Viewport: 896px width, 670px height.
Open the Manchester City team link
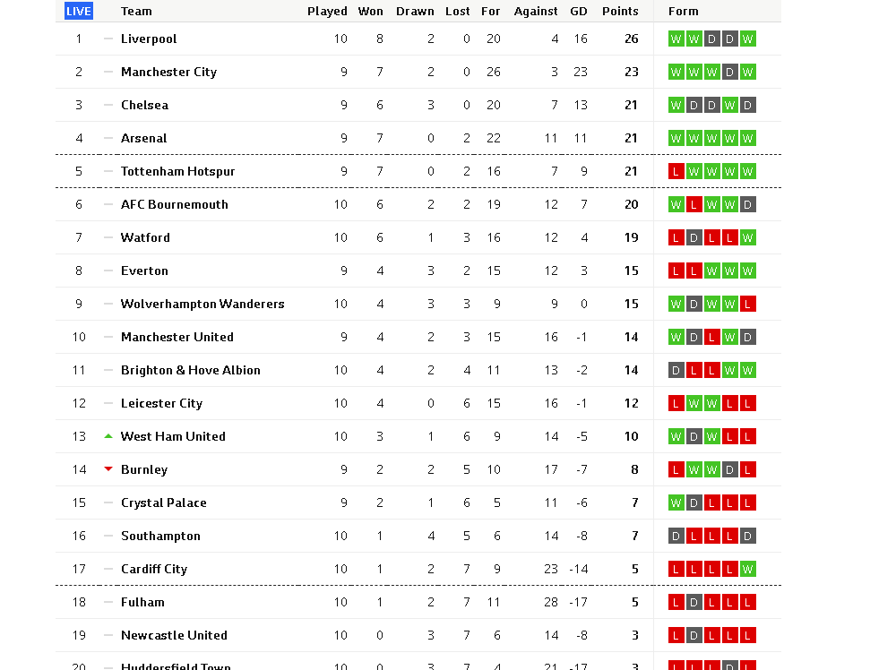(x=168, y=72)
